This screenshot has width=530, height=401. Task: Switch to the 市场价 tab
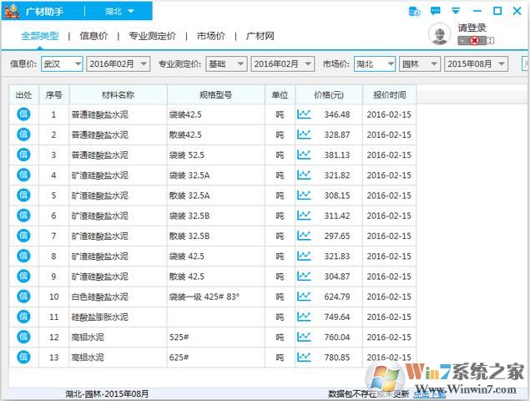coord(210,36)
